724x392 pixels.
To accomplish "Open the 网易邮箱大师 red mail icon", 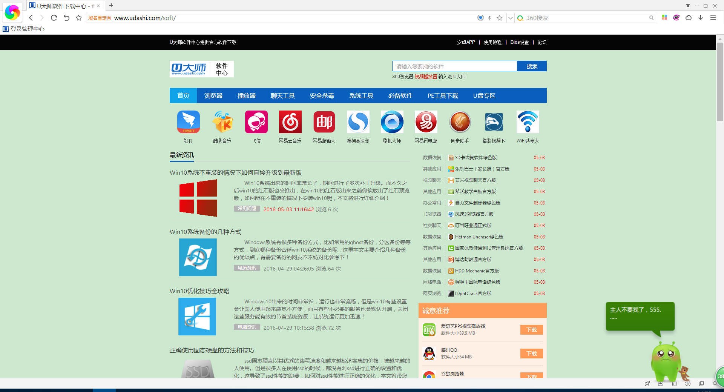I will pos(324,122).
